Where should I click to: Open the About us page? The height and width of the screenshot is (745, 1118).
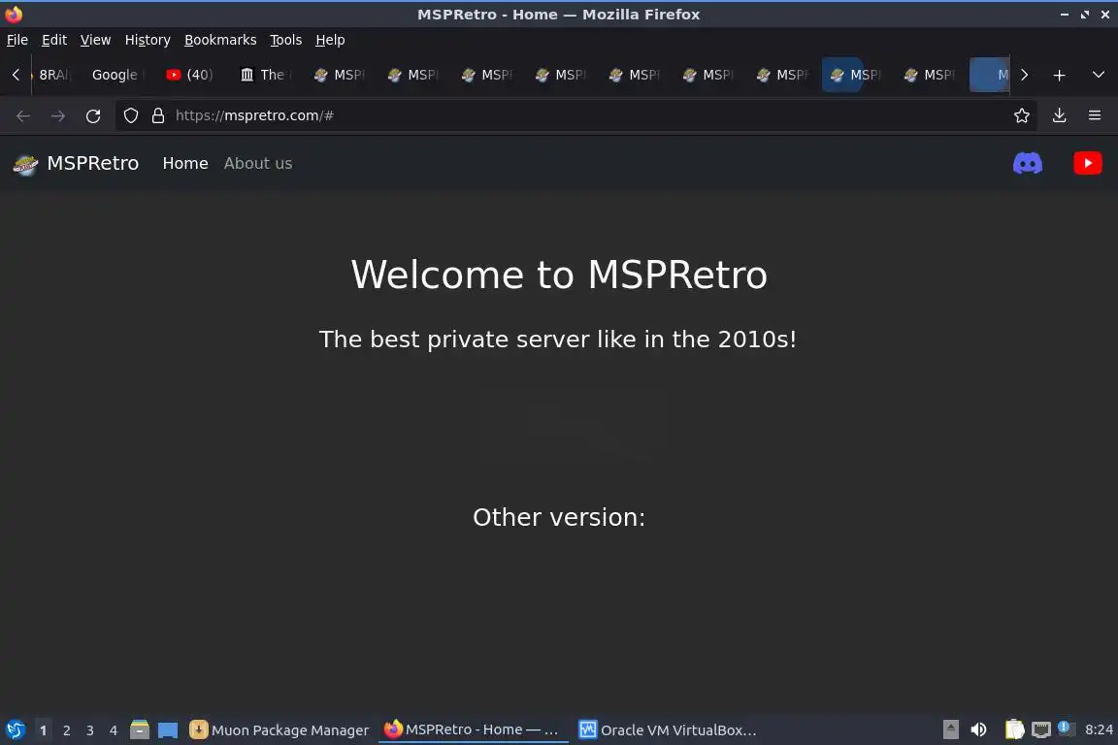(x=258, y=163)
